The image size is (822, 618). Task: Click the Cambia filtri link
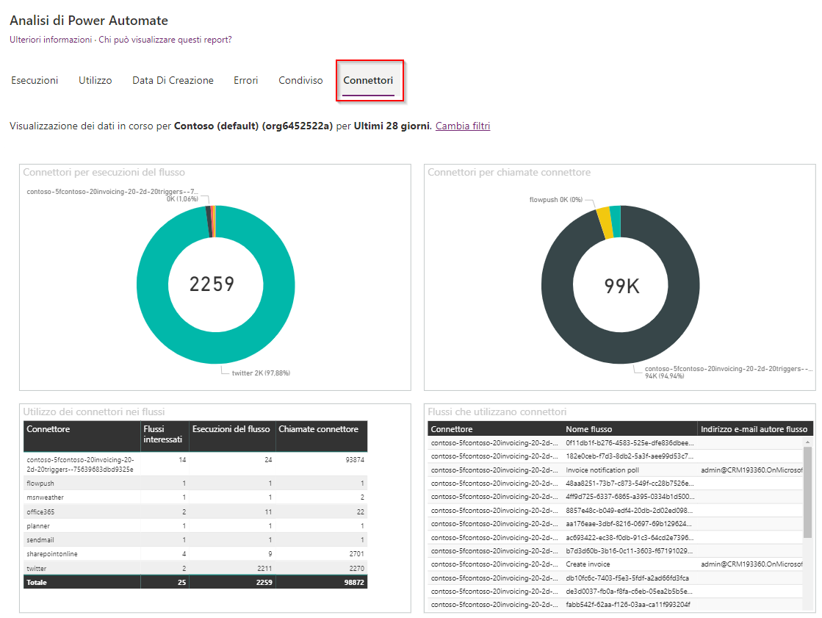463,126
